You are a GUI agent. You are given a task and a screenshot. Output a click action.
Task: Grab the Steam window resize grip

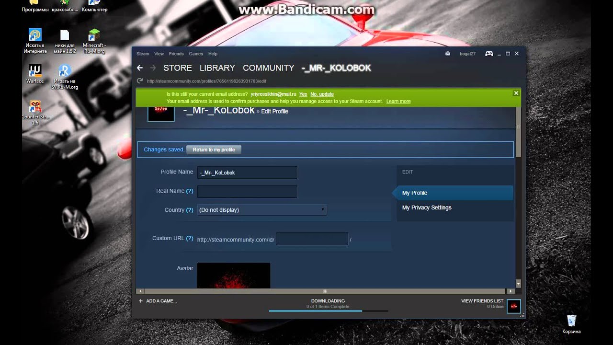(522, 315)
